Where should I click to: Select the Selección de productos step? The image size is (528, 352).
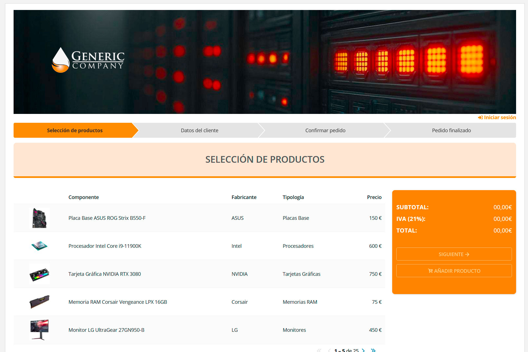pyautogui.click(x=75, y=130)
